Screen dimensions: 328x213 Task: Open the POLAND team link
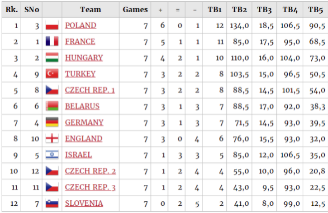pyautogui.click(x=81, y=25)
